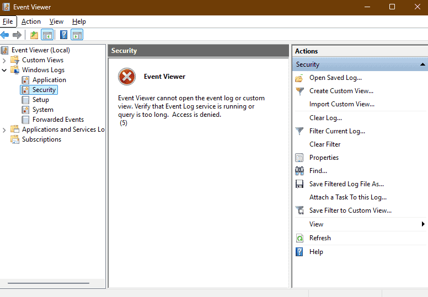Select Forwarded Events in the tree

(x=58, y=120)
